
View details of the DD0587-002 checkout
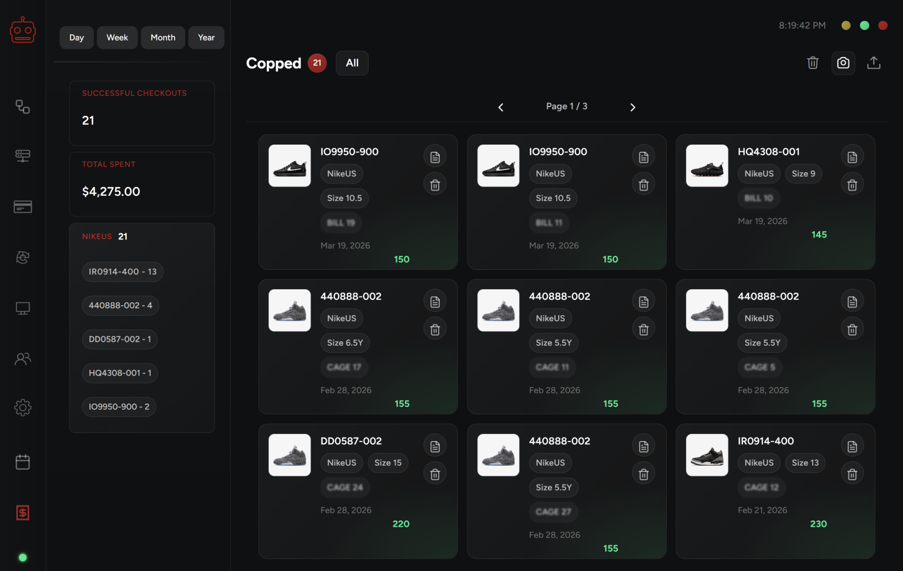(x=435, y=447)
